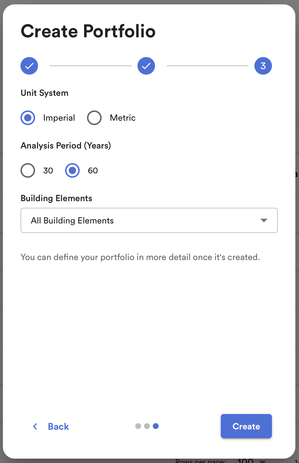Select the Imperial unit system radio

click(x=28, y=118)
